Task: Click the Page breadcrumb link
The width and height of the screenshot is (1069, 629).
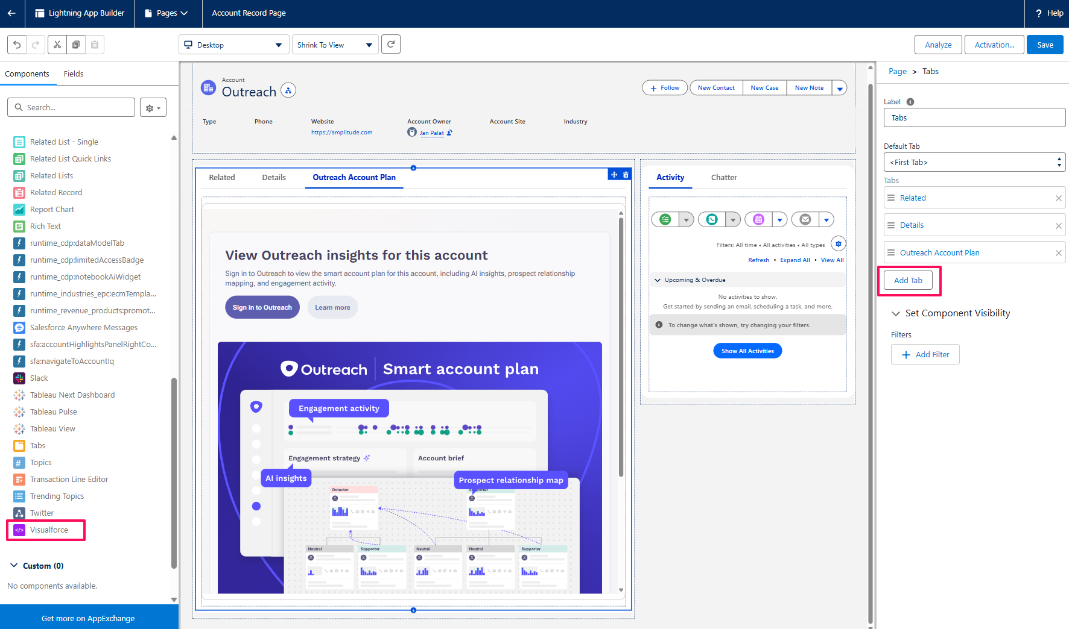Action: [897, 72]
